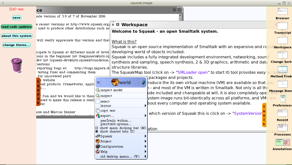Close the squeak.image OS window
Image resolution: width=292 pixels, height=165 pixels.
coord(289,3)
